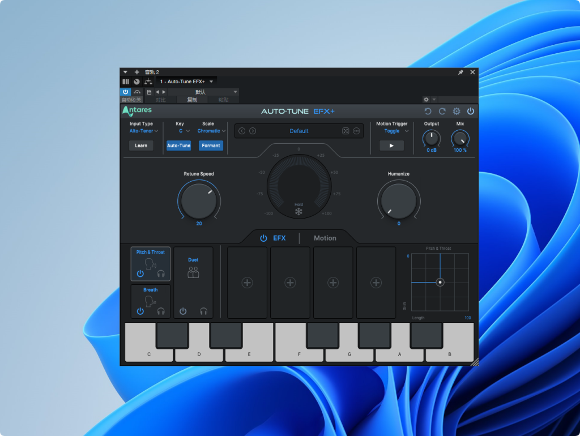This screenshot has width=580, height=436.
Task: Open the top-left window menu triangle
Action: tap(125, 72)
